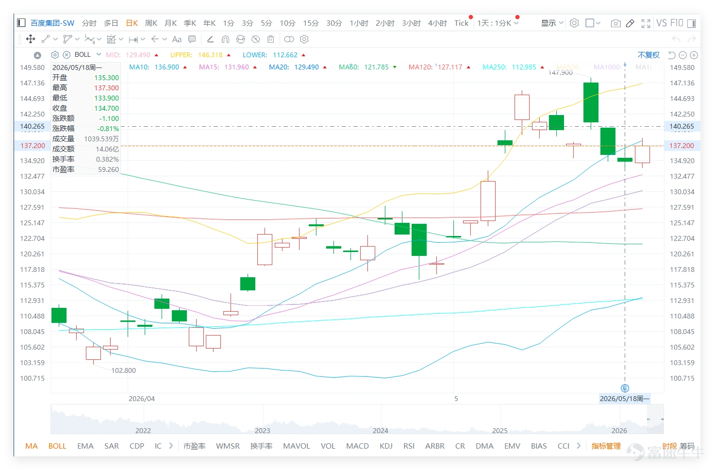Screen dimensions: 714x470
Task: Toggle the magnet snap tool
Action: (225, 39)
